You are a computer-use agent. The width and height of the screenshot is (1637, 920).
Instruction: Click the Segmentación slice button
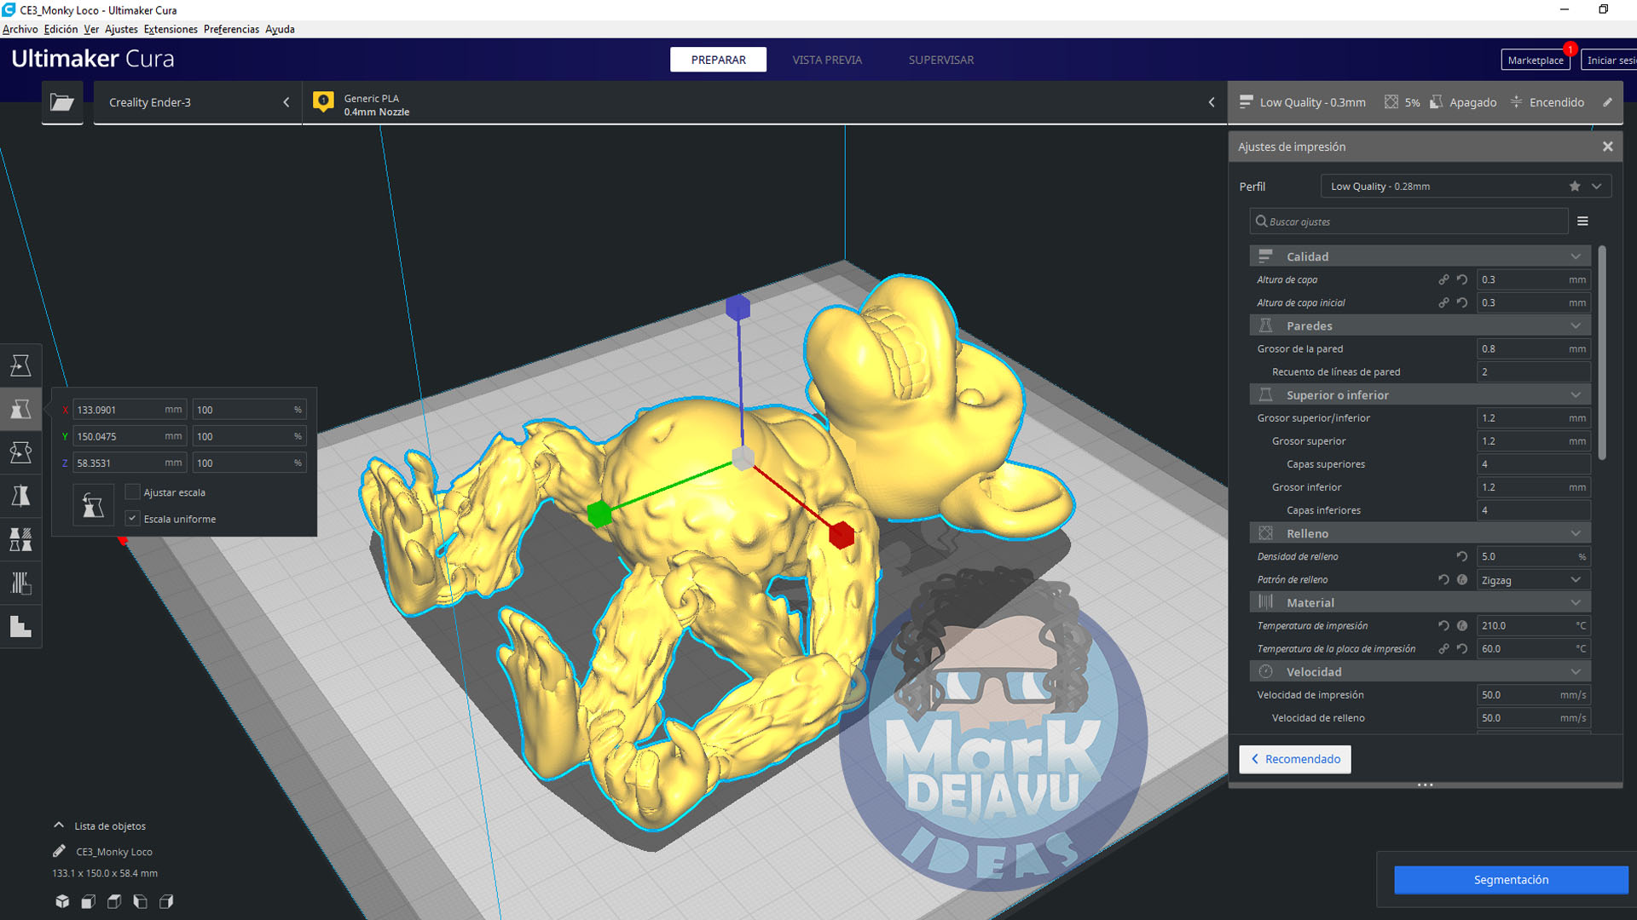coord(1510,880)
